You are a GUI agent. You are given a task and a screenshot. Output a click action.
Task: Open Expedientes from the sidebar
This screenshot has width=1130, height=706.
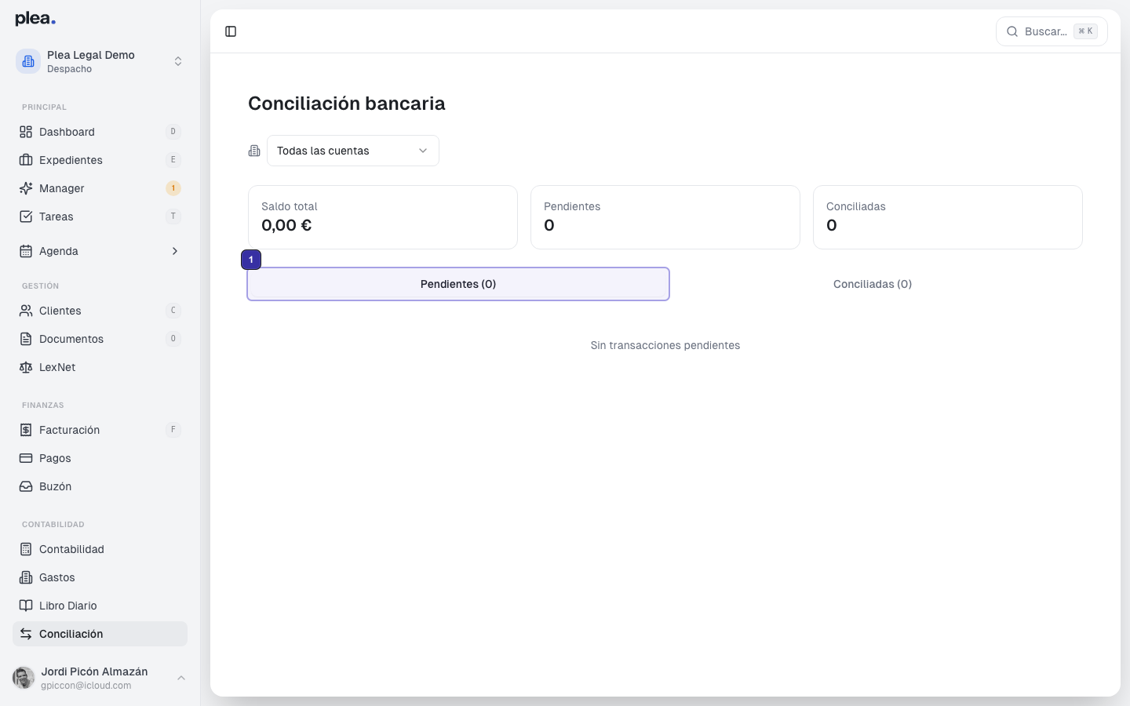tap(71, 160)
